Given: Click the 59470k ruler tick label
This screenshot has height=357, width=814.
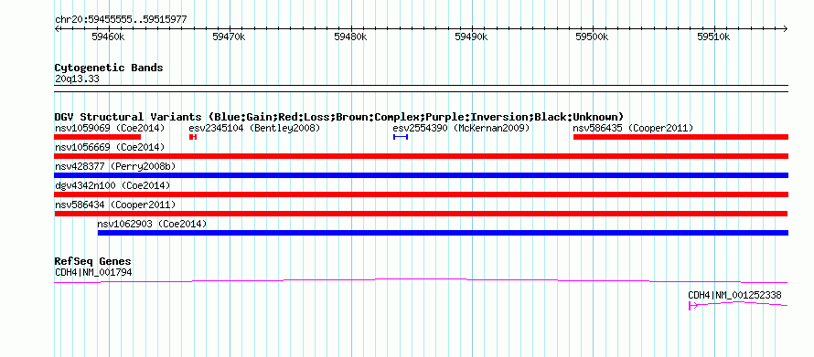Looking at the screenshot, I should pyautogui.click(x=229, y=37).
